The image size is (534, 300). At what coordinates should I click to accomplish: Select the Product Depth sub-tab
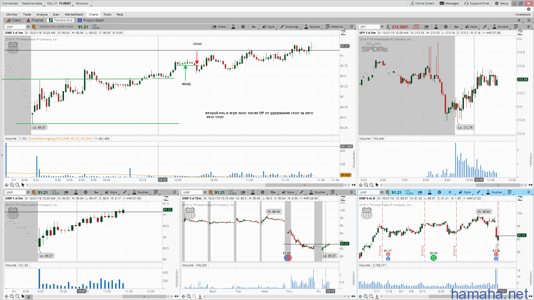click(91, 21)
